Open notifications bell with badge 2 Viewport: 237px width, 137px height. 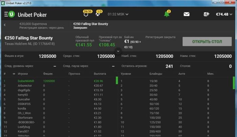(x=167, y=14)
